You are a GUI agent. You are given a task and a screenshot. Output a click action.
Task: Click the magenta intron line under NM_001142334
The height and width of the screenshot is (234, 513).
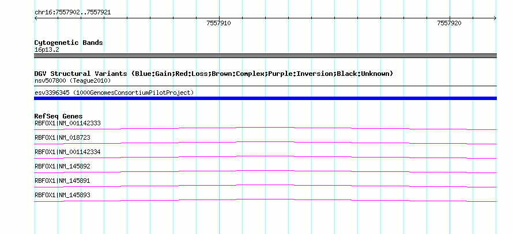pyautogui.click(x=265, y=157)
